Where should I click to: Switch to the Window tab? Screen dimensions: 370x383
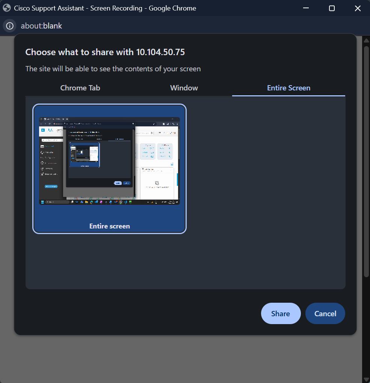click(x=184, y=88)
